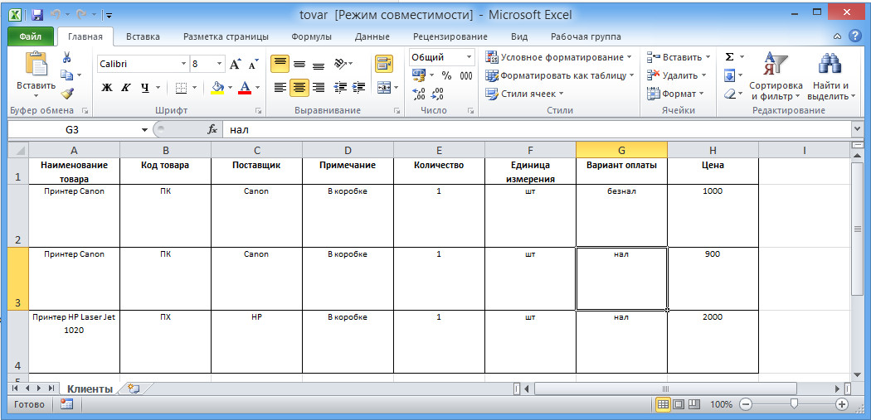Click the select all corner of the grid
This screenshot has width=871, height=420.
tap(18, 150)
